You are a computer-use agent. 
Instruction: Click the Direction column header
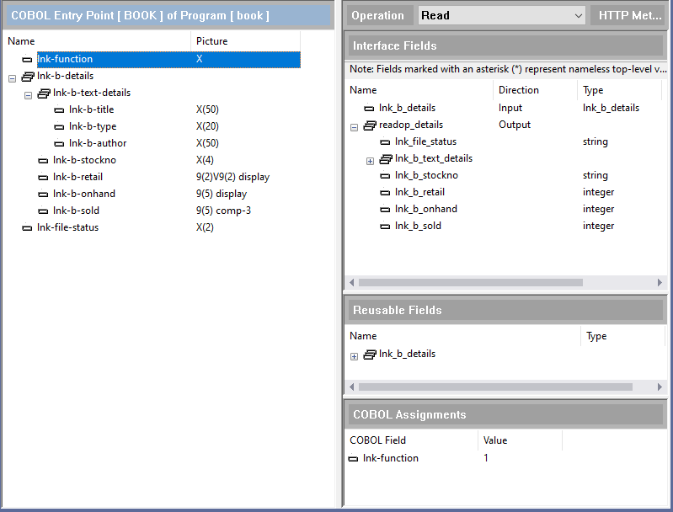coord(519,90)
